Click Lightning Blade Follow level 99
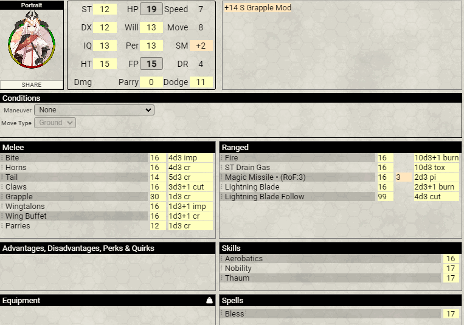The height and width of the screenshot is (325, 464). tap(386, 197)
